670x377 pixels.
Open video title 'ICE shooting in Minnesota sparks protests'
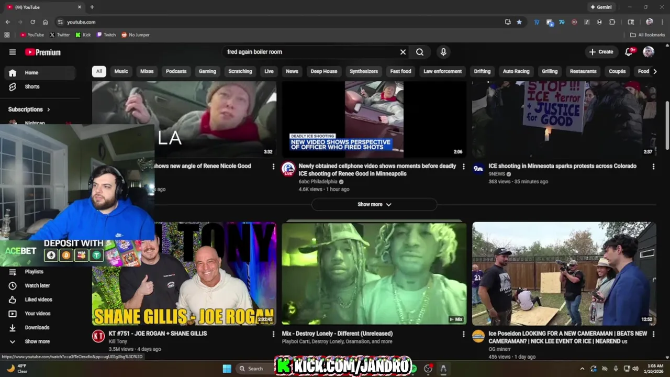pyautogui.click(x=562, y=166)
